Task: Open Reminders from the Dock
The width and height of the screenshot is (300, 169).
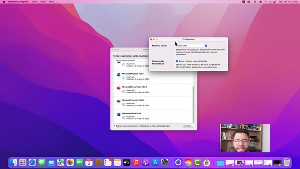Action: point(108,162)
